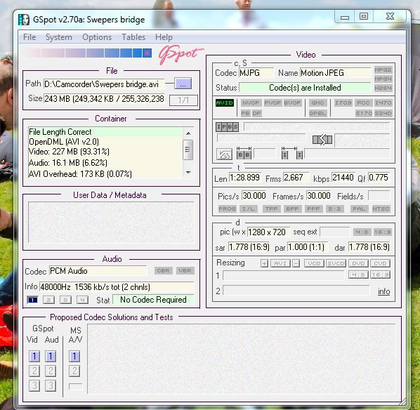The width and height of the screenshot is (420, 410).
Task: Select 'AVI Overhead: 173 KB (0.07%)' row
Action: 105,174
